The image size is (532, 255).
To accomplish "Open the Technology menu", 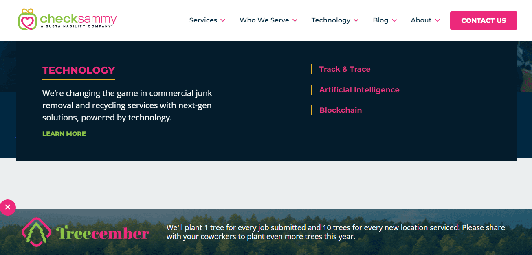I will (331, 20).
